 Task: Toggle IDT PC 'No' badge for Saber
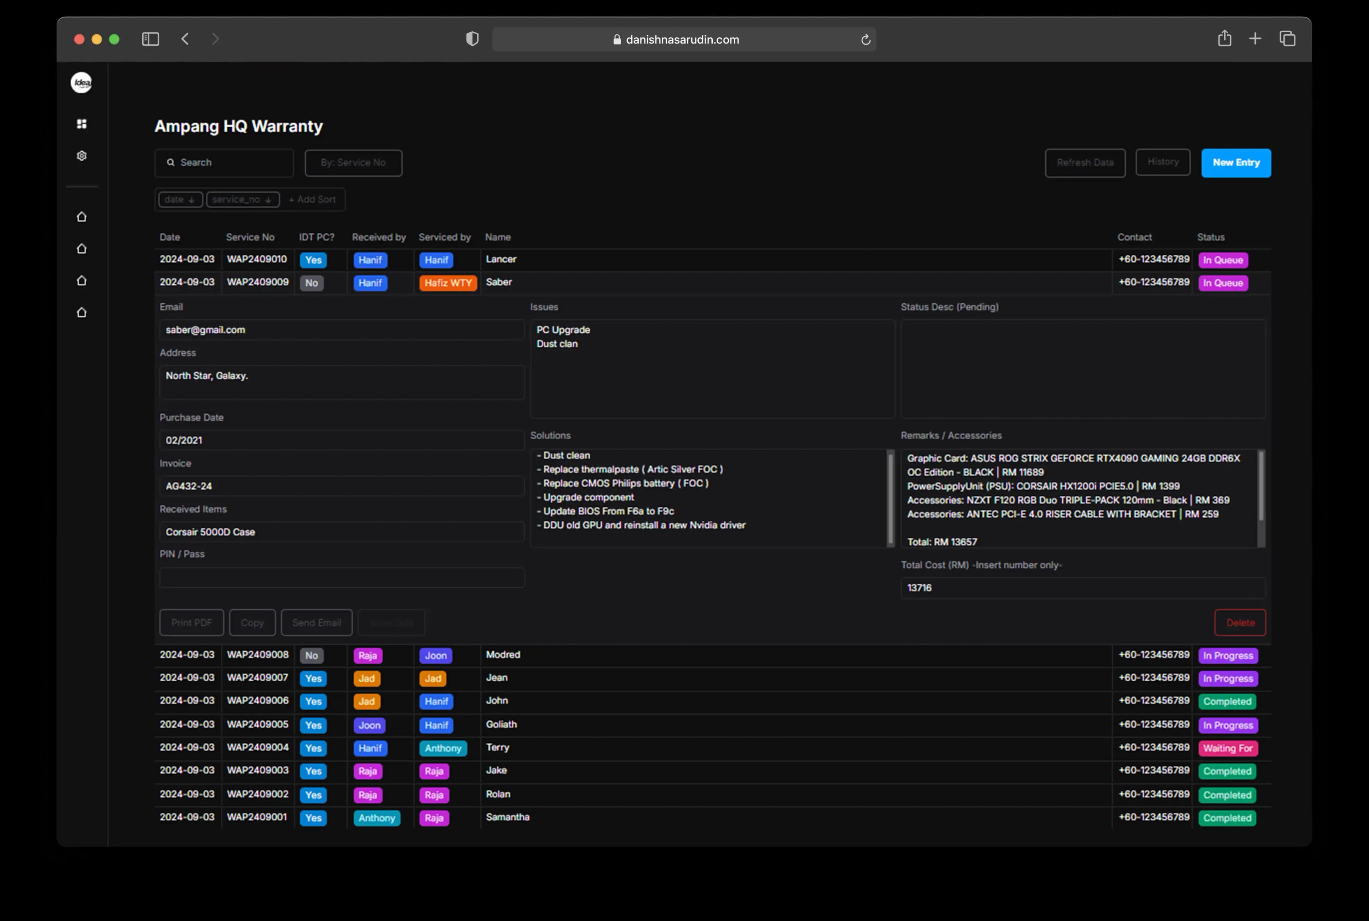[311, 283]
